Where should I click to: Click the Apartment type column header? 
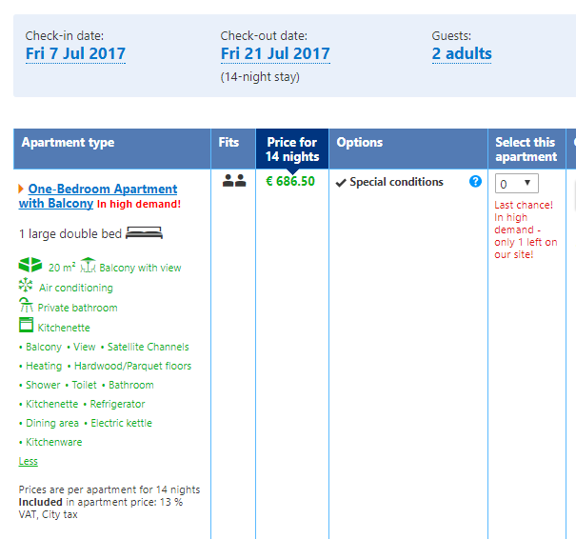(68, 143)
